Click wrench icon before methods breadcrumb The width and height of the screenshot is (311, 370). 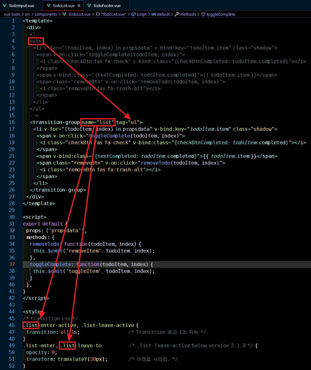click(x=177, y=14)
